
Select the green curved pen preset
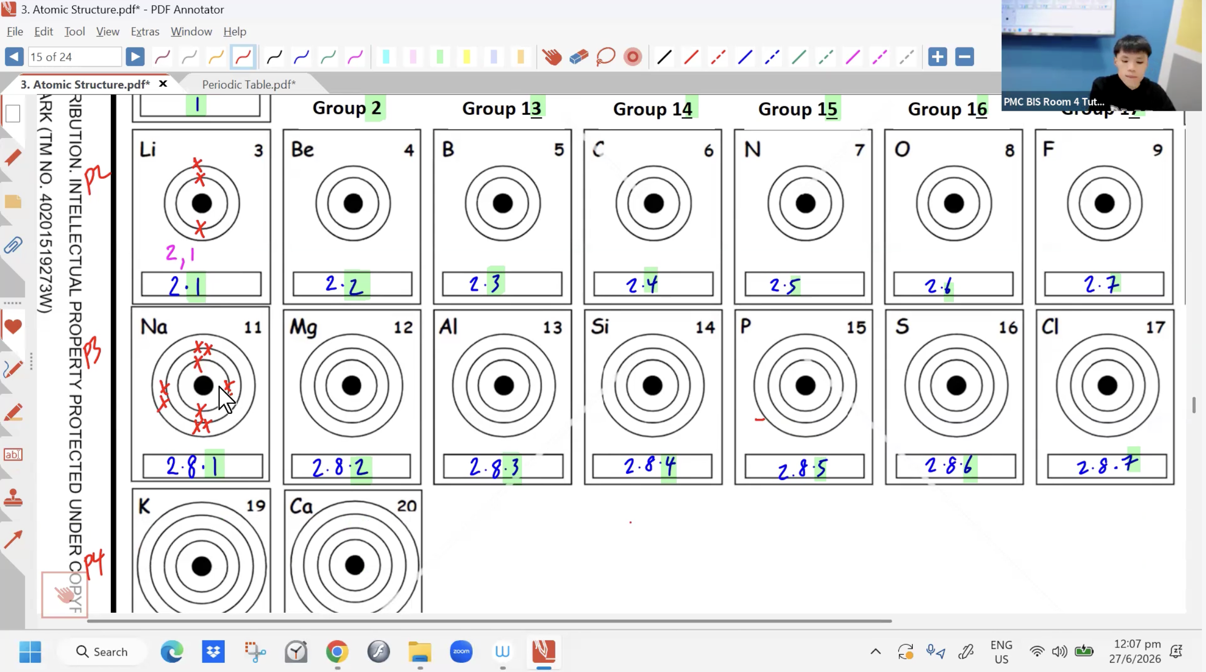coord(328,57)
